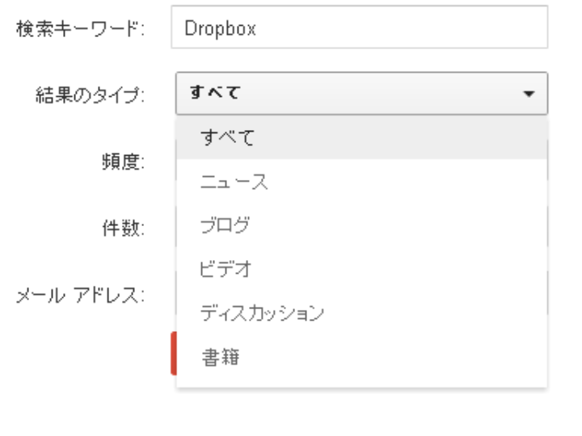
Task: Click the partially hidden red button edge
Action: [x=173, y=354]
